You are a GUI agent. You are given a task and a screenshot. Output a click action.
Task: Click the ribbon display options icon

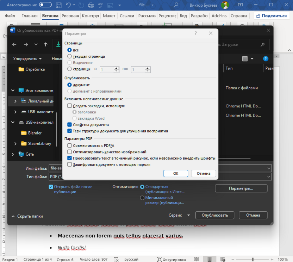240,5
